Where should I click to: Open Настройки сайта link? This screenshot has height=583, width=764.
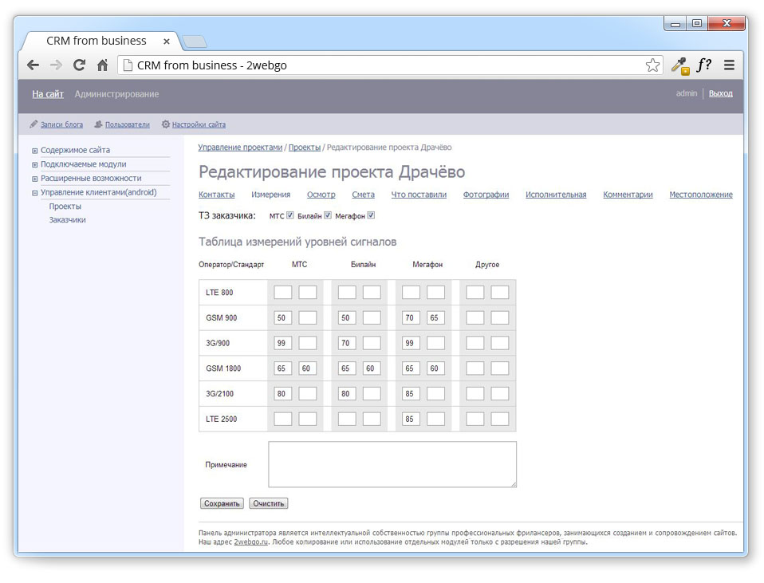tap(199, 124)
